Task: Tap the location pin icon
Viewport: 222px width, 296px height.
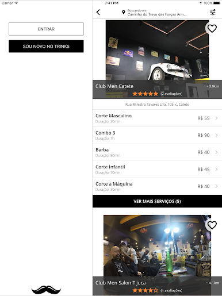Action: 124,13
